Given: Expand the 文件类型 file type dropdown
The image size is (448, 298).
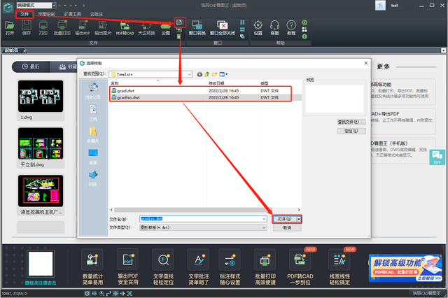Looking at the screenshot, I should pos(264,227).
